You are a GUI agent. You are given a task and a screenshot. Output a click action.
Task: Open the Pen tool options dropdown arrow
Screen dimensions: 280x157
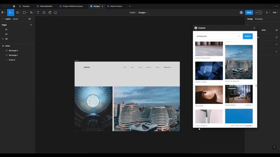tap(34, 13)
